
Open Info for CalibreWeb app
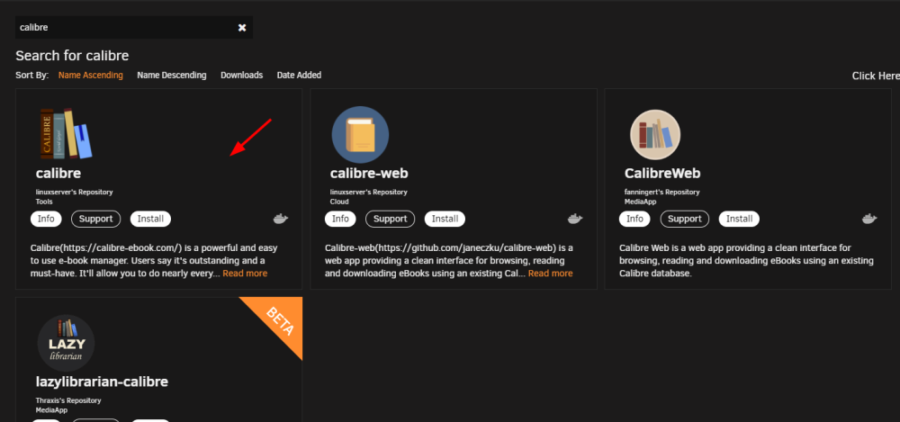[x=634, y=219]
